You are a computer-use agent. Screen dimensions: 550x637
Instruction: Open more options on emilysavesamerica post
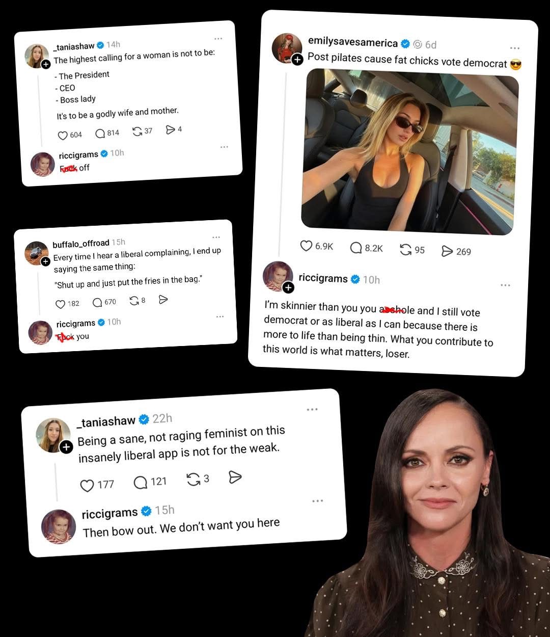click(x=515, y=48)
